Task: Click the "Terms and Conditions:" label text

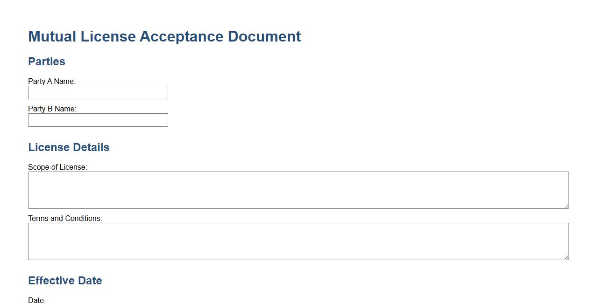Action: click(65, 218)
